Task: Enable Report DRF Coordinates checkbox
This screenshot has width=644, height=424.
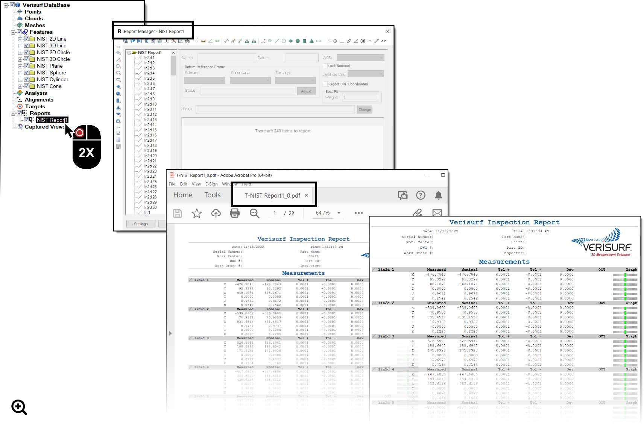Action: (325, 84)
